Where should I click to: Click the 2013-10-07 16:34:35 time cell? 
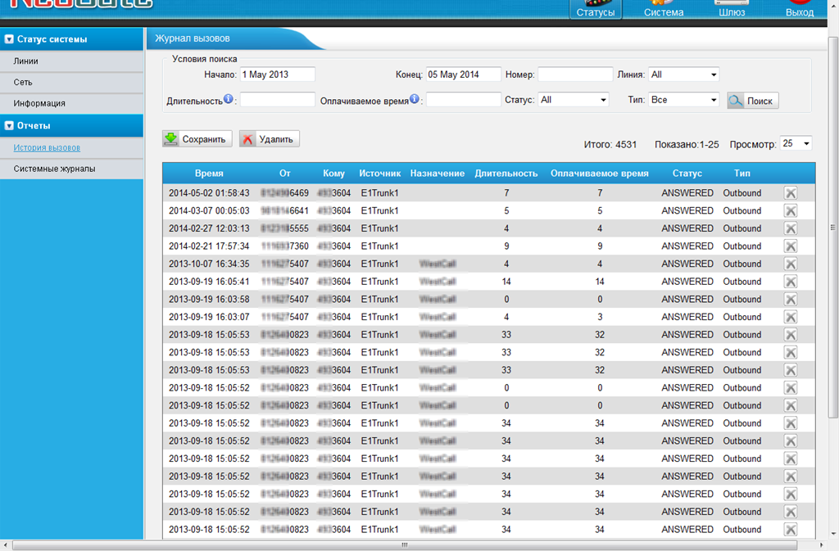pyautogui.click(x=209, y=264)
